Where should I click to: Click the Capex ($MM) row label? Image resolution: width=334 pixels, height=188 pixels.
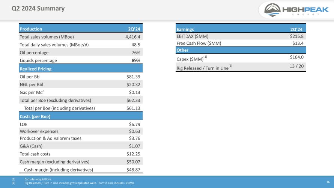(190, 59)
